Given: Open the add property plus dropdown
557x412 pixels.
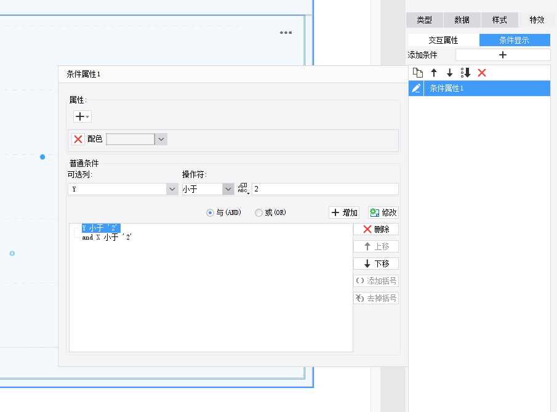Looking at the screenshot, I should [x=82, y=116].
